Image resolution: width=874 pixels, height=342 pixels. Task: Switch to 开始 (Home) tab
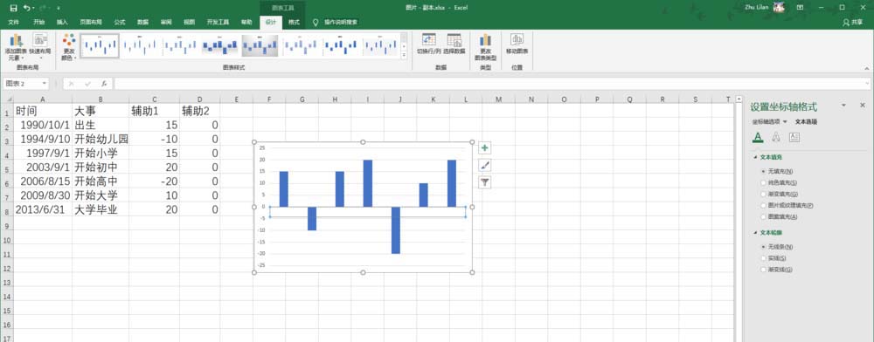39,22
